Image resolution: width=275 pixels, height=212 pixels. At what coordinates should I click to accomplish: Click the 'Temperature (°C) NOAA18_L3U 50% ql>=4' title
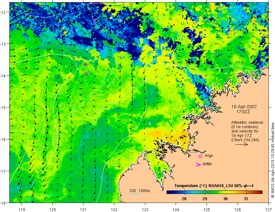(214, 186)
